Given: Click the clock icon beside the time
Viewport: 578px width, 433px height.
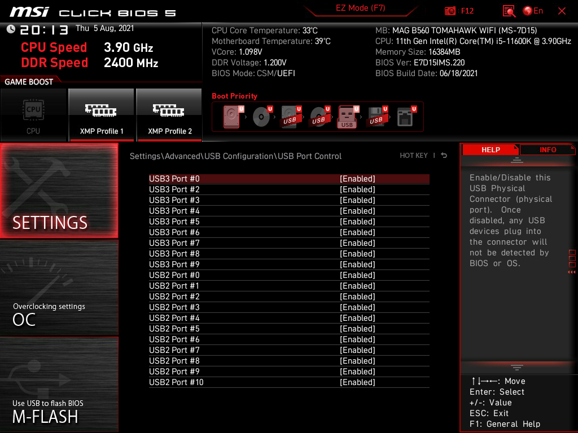Looking at the screenshot, I should tap(11, 29).
